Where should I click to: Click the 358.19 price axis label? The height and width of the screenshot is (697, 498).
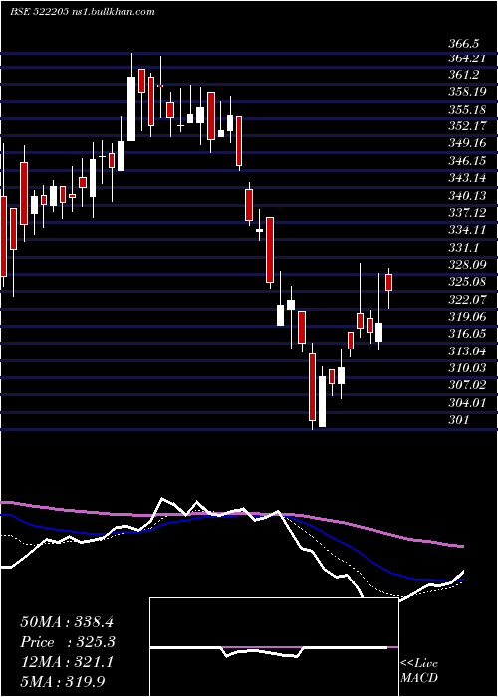[467, 92]
